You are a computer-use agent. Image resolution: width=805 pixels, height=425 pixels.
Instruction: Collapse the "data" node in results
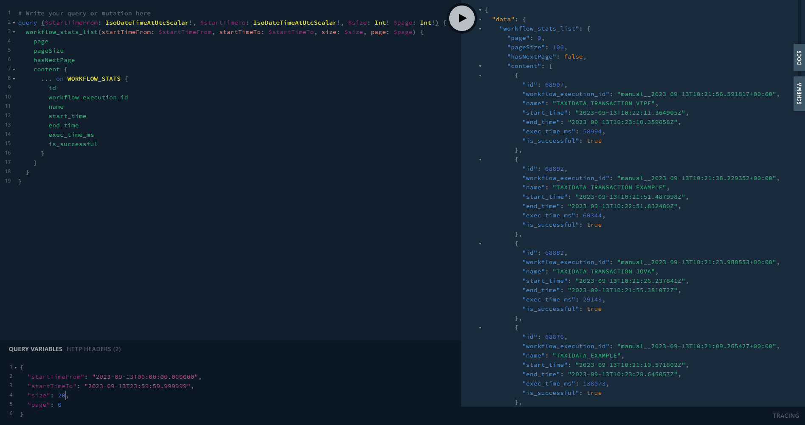(x=480, y=20)
